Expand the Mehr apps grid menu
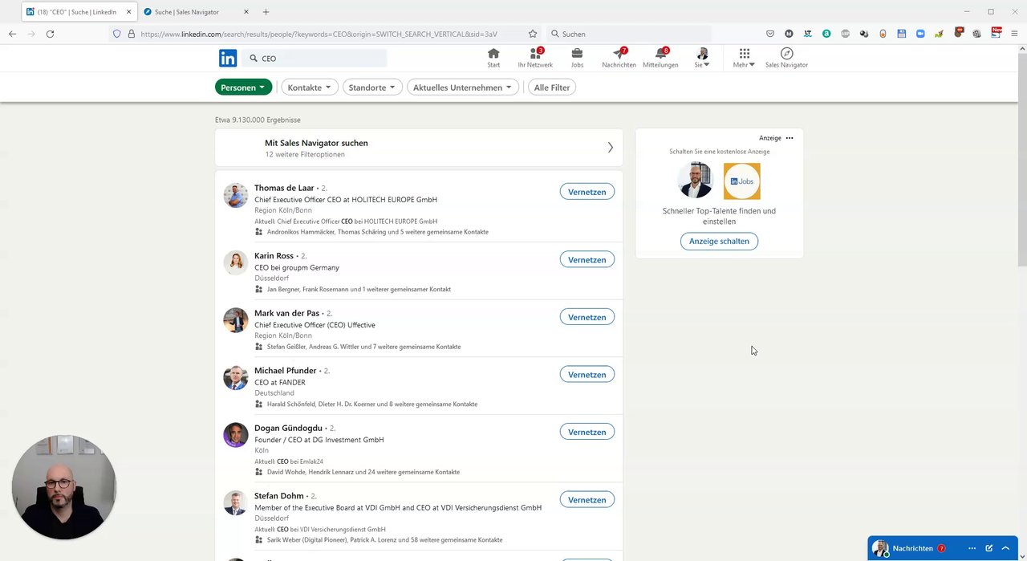1027x561 pixels. [744, 58]
